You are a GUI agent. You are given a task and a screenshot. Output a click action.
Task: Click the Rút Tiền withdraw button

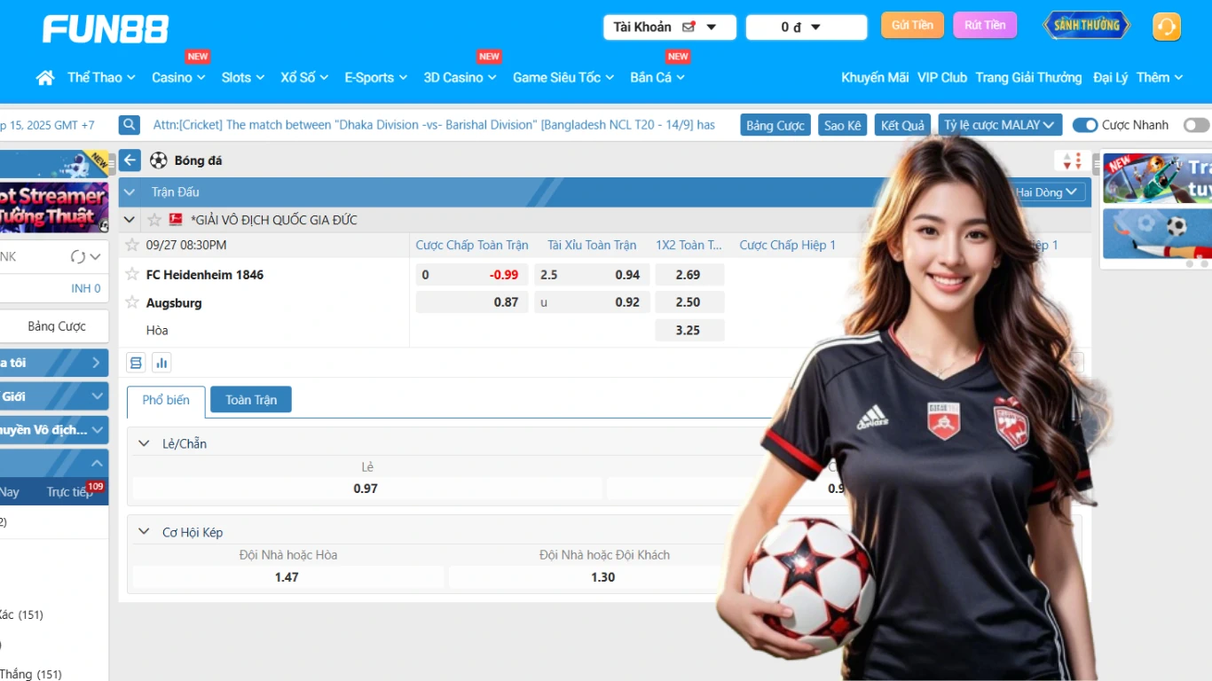(x=985, y=25)
